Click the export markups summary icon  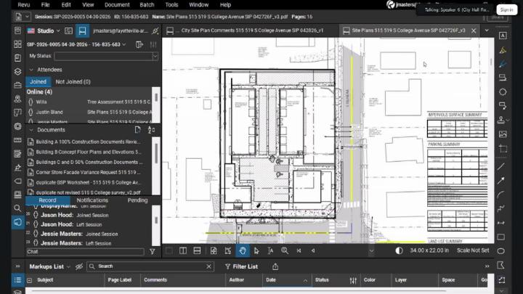[275, 266]
